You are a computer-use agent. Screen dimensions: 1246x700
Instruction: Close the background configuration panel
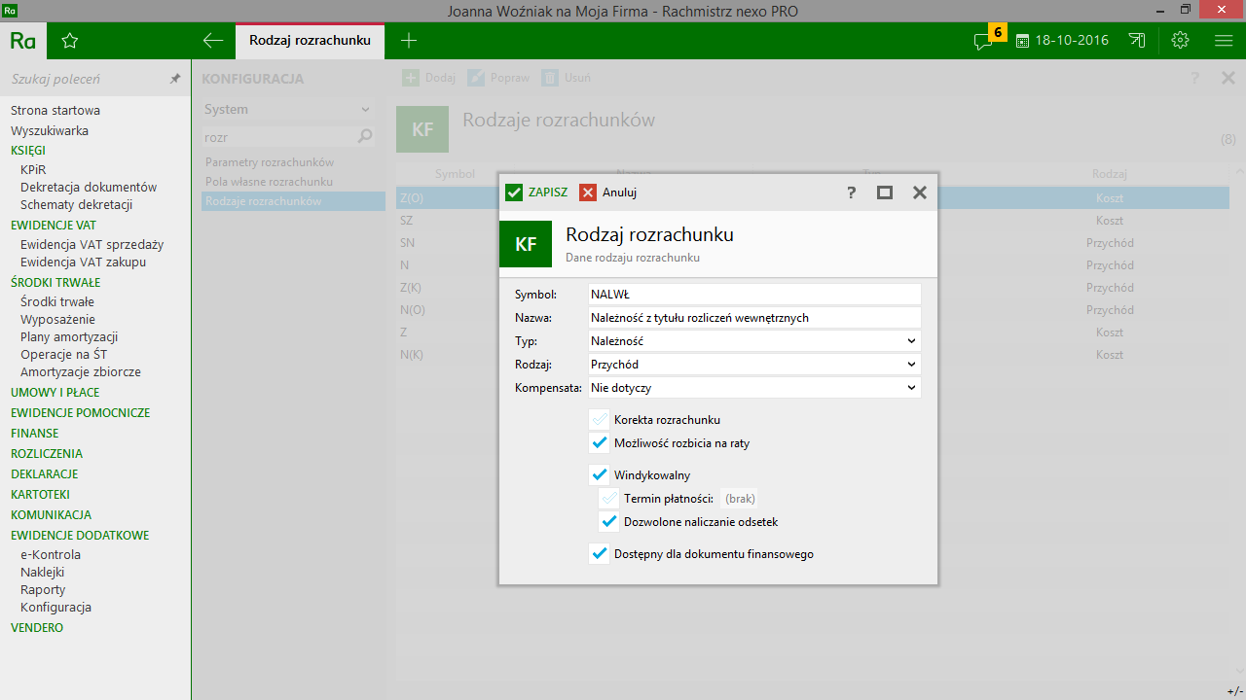click(1228, 78)
